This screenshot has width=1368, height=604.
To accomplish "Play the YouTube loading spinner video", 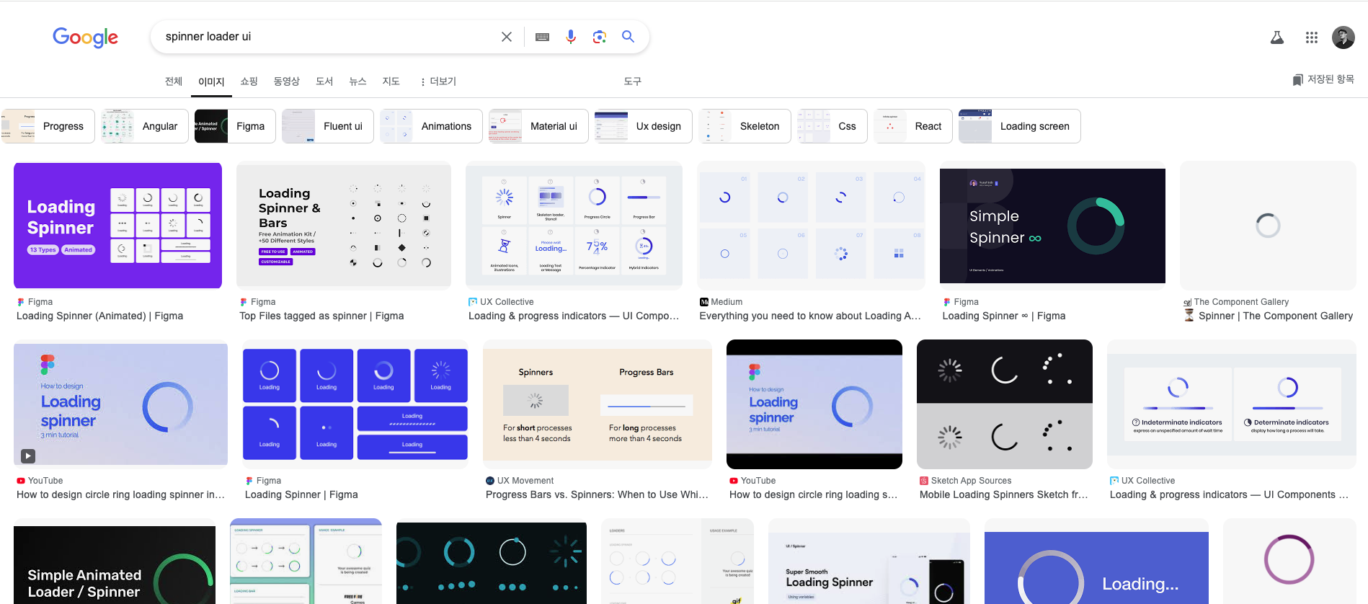I will click(x=27, y=456).
